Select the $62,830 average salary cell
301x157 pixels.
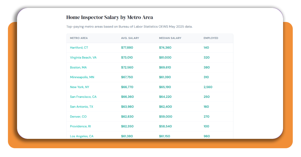point(127,117)
